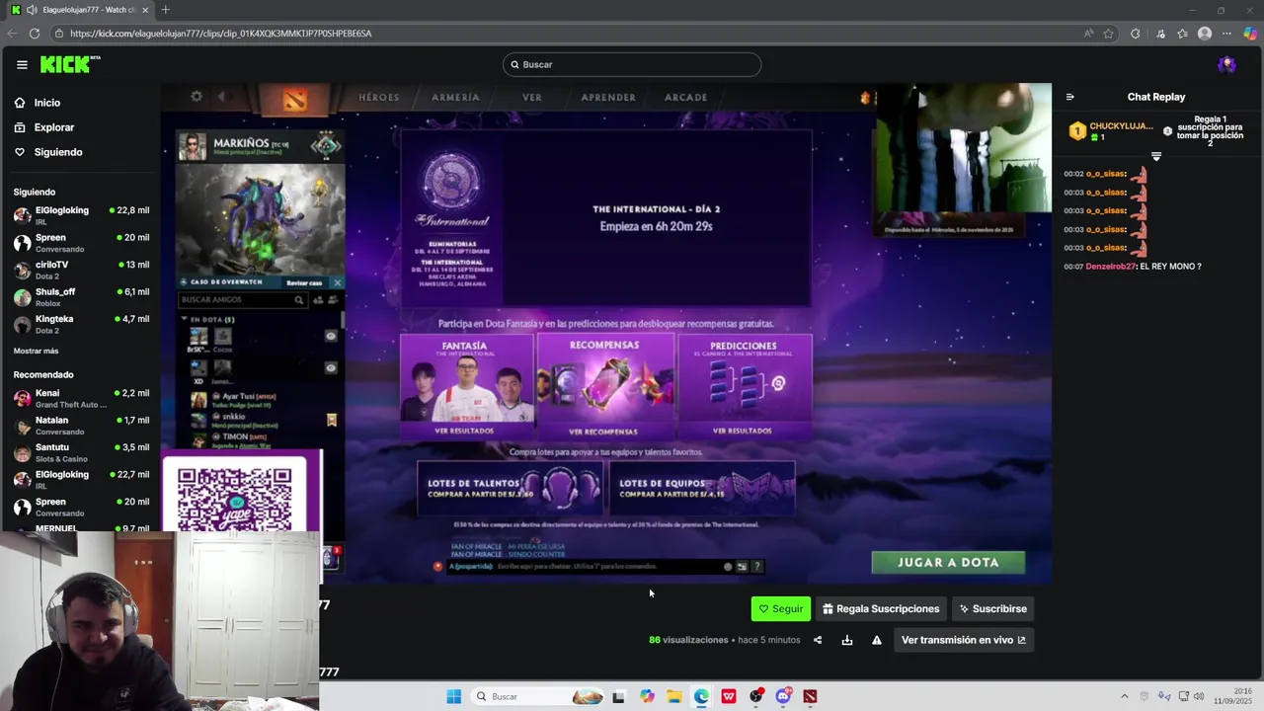Open Explorar in sidebar
1264x711 pixels.
click(x=44, y=127)
